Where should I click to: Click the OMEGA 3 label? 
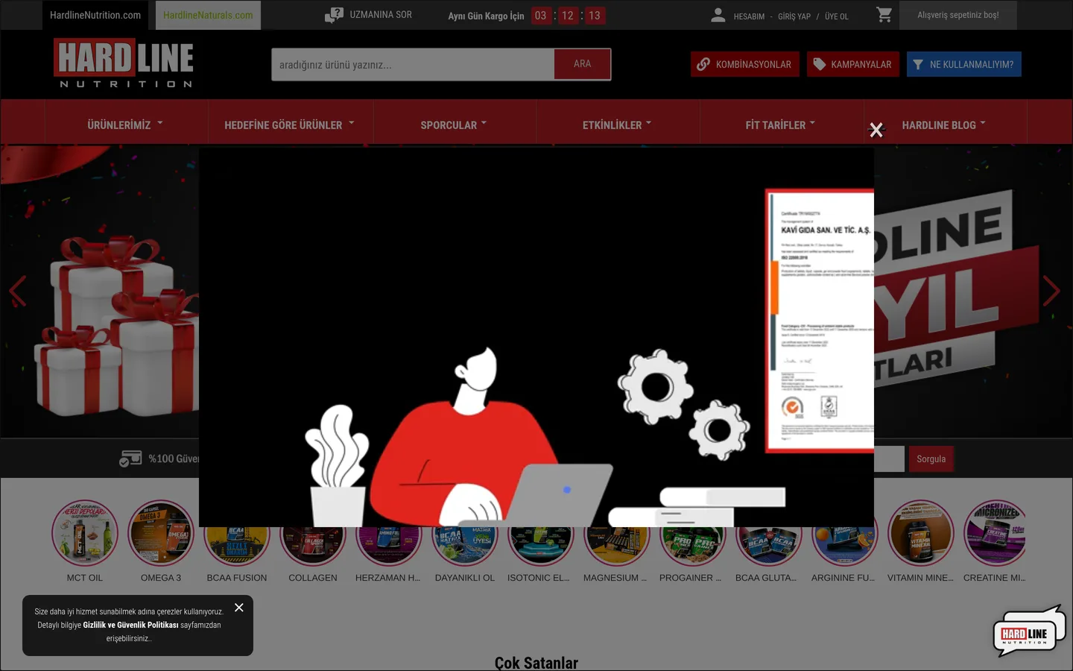coord(161,578)
